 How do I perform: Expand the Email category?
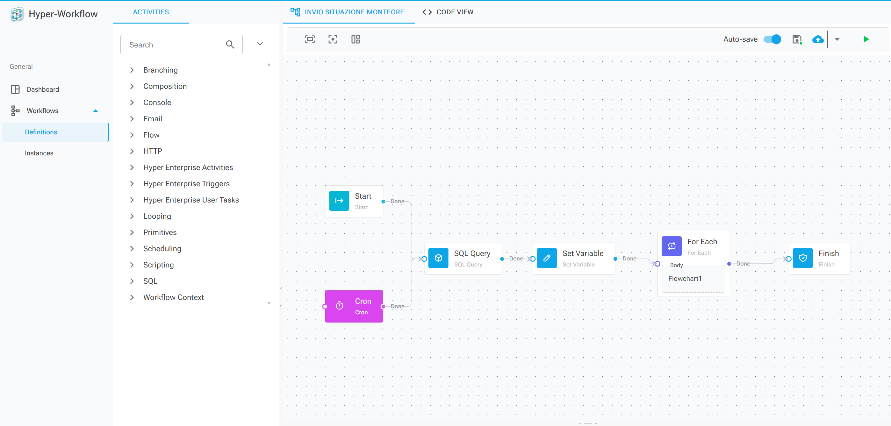[132, 119]
